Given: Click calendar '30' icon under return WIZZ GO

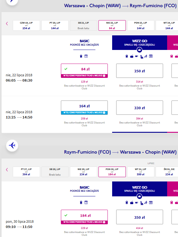Looking at the screenshot, I should pos(151,203).
